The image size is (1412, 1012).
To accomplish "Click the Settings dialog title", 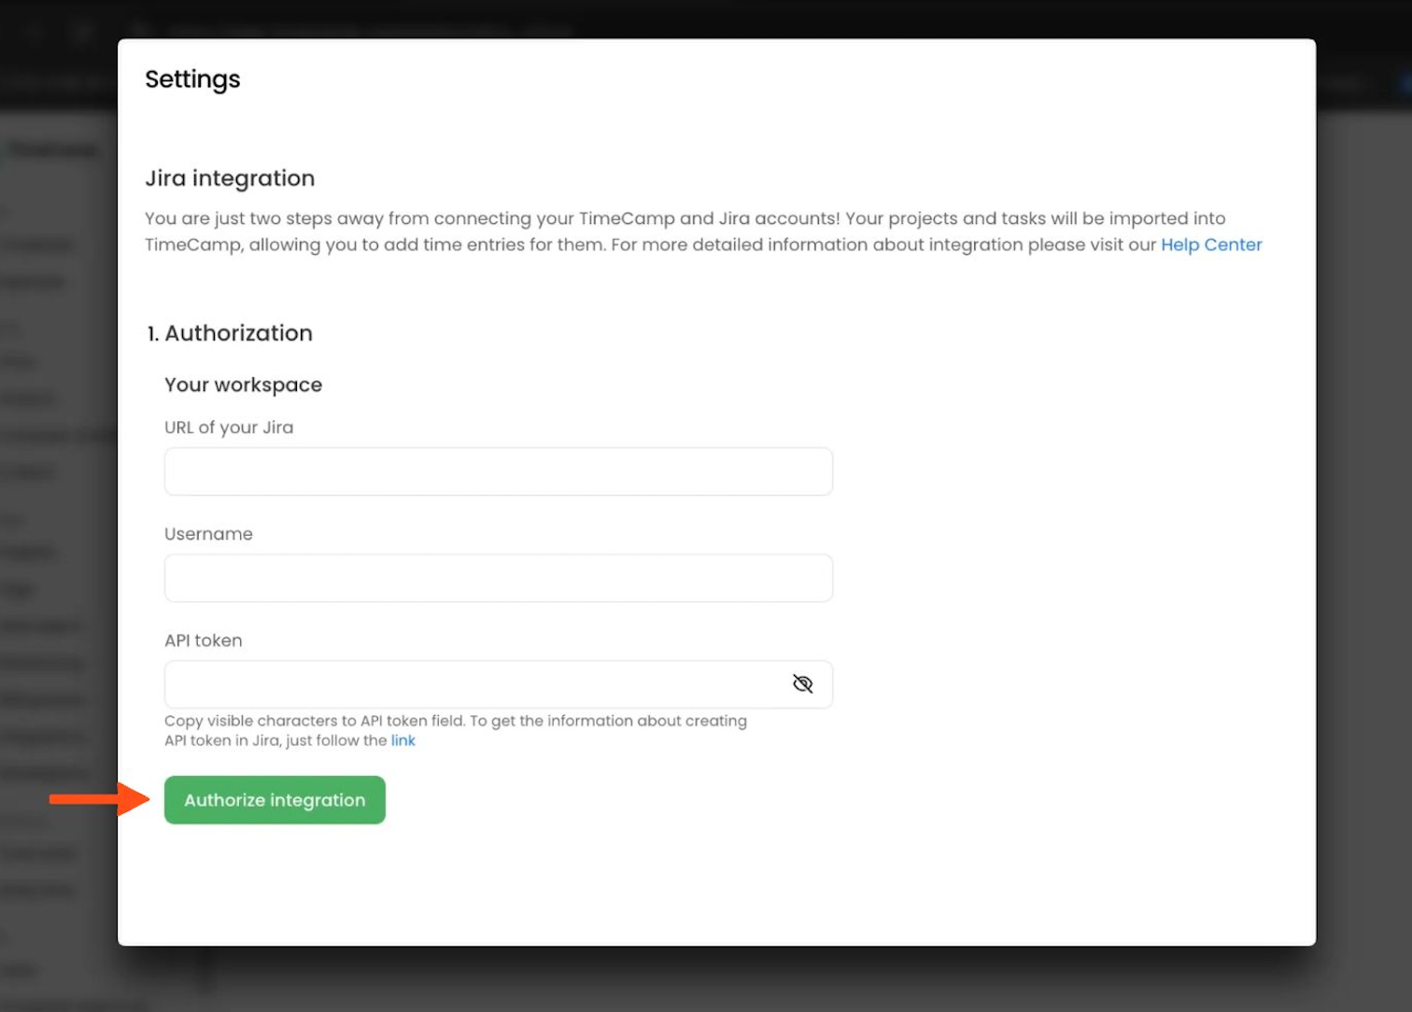I will tap(192, 79).
